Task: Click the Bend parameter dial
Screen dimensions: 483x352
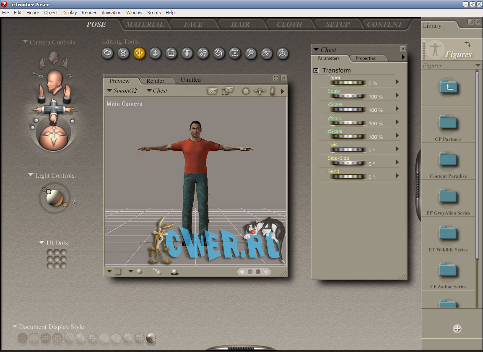Action: (348, 177)
